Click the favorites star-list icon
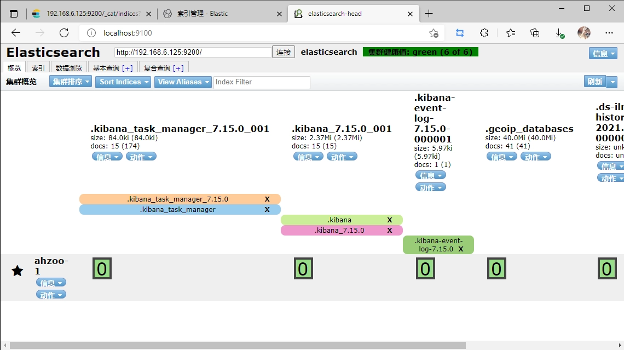This screenshot has height=350, width=624. pyautogui.click(x=510, y=33)
